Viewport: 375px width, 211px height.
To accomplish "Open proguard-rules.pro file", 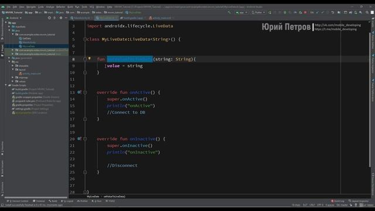I will tap(36, 101).
